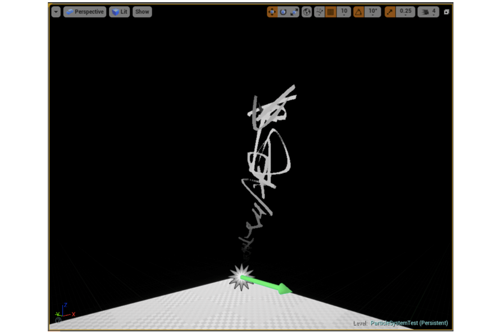Toggle grid snapping on or off
The width and height of the screenshot is (501, 336).
[331, 12]
